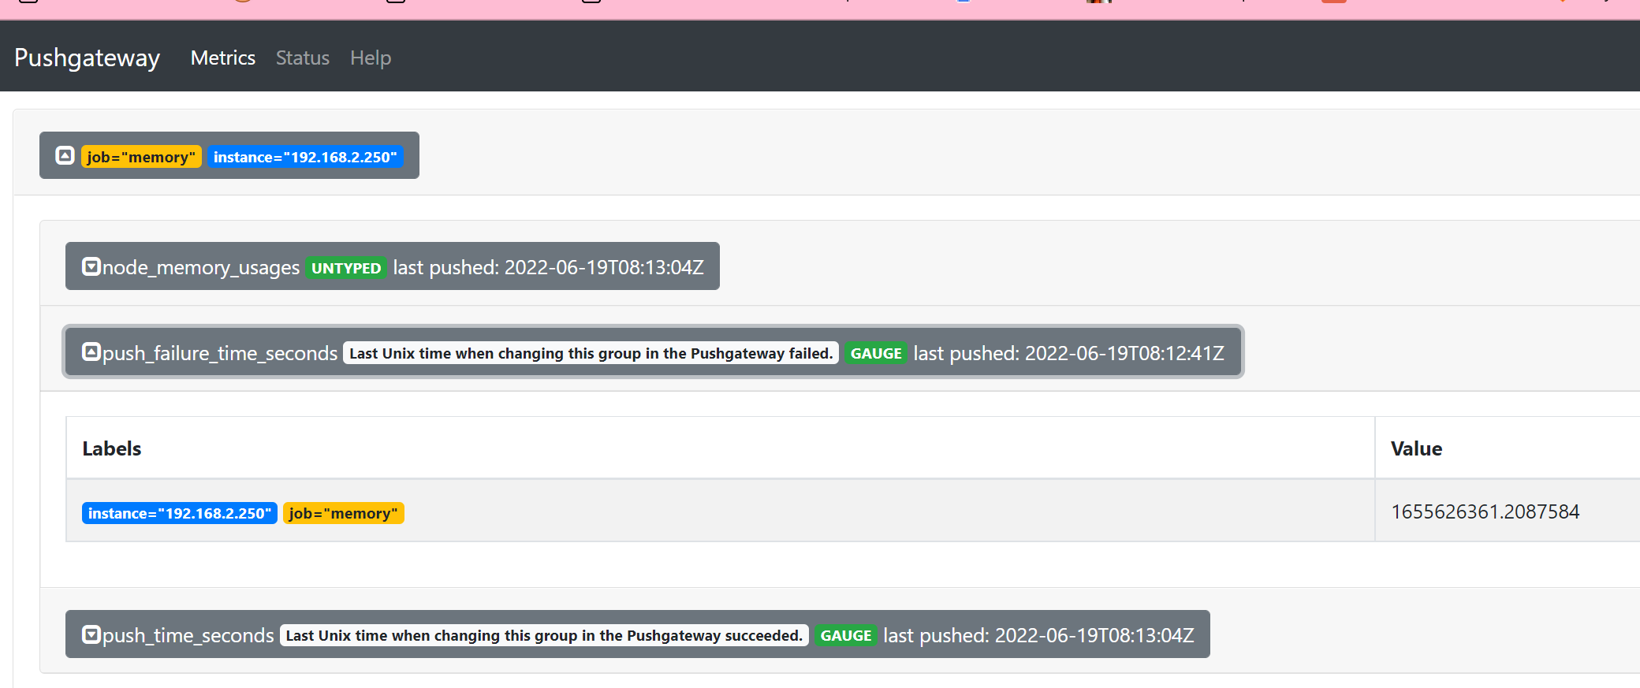Select GAUGE badge on push_time_seconds
1640x688 pixels.
click(846, 635)
